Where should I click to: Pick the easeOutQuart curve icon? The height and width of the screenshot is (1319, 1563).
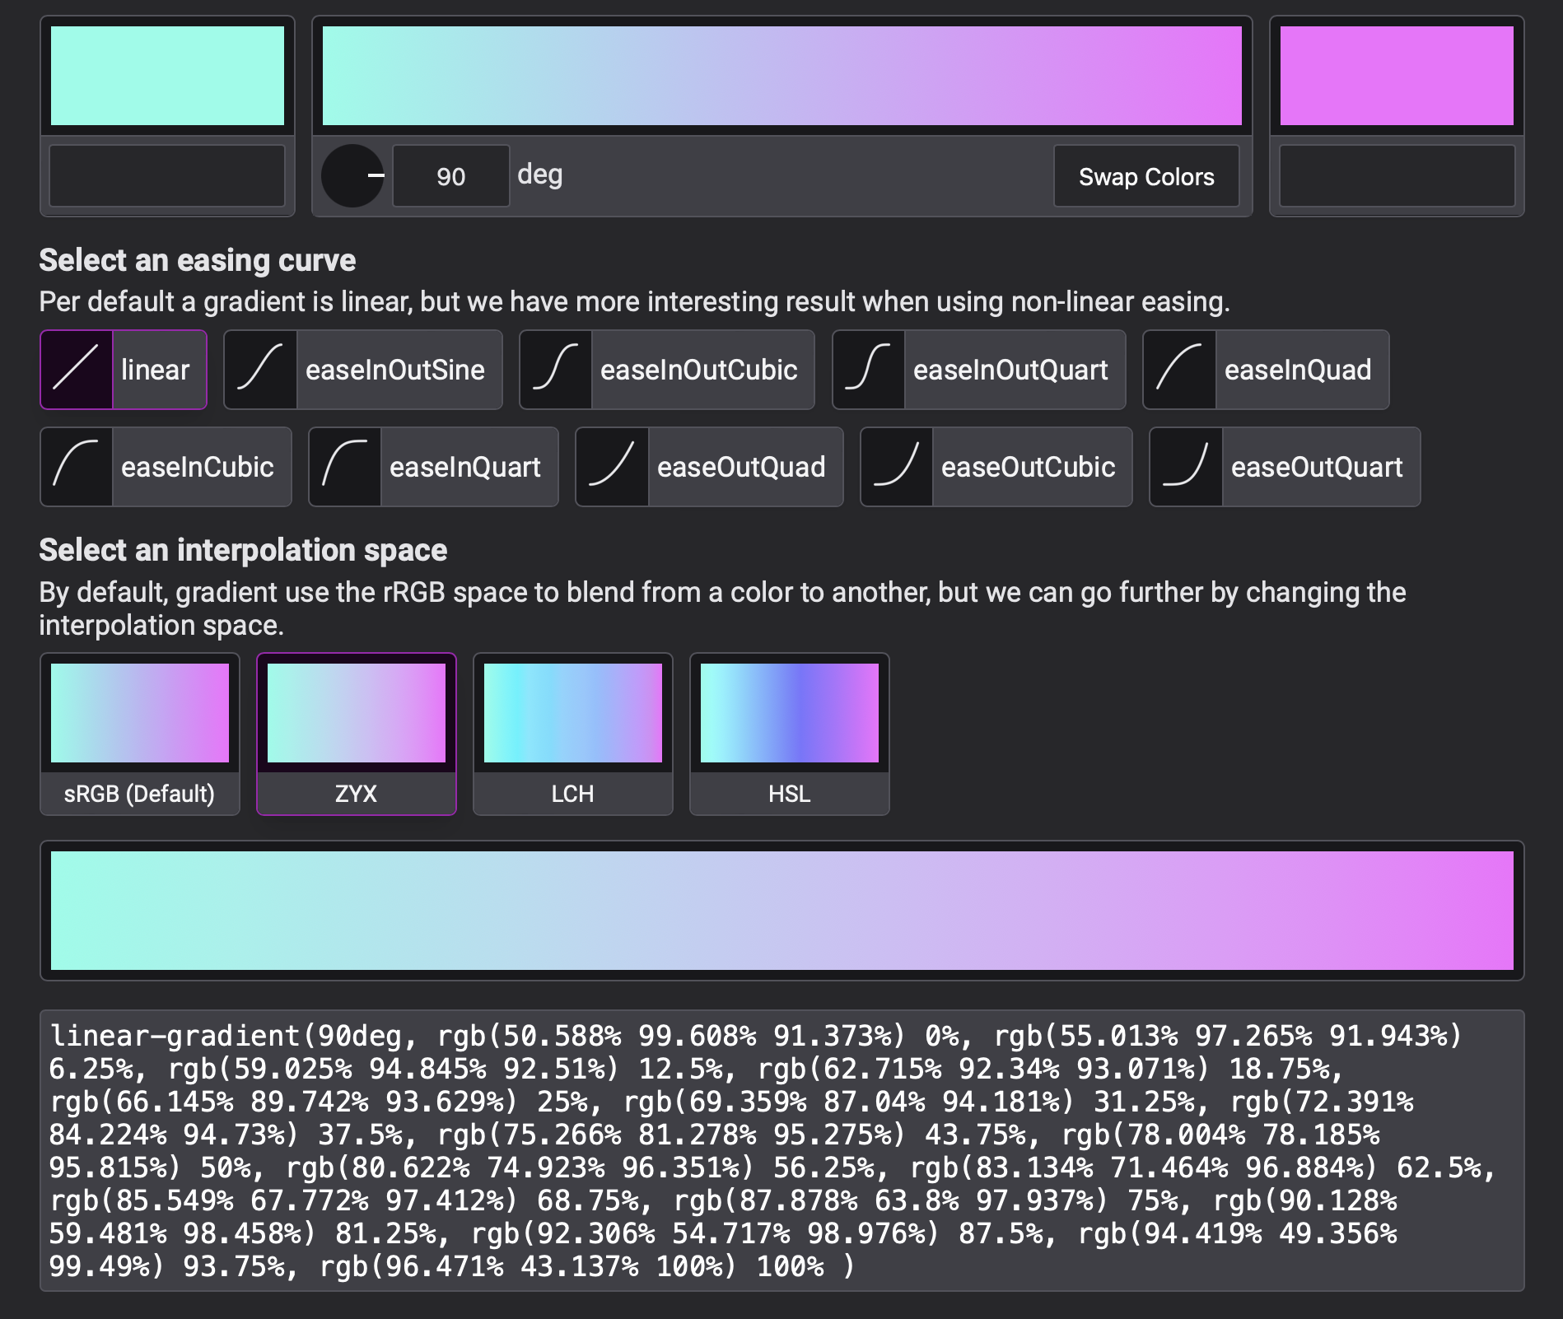tap(1186, 467)
